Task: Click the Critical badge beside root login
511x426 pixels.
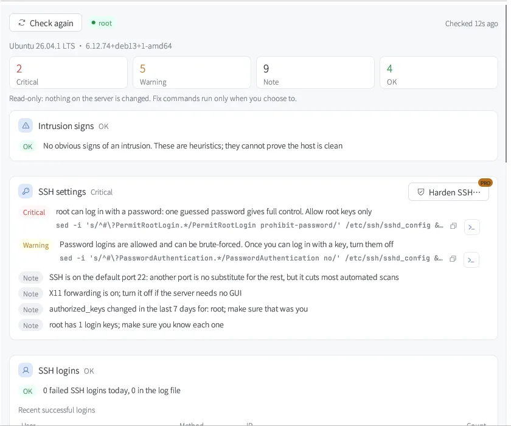Action: click(x=34, y=212)
